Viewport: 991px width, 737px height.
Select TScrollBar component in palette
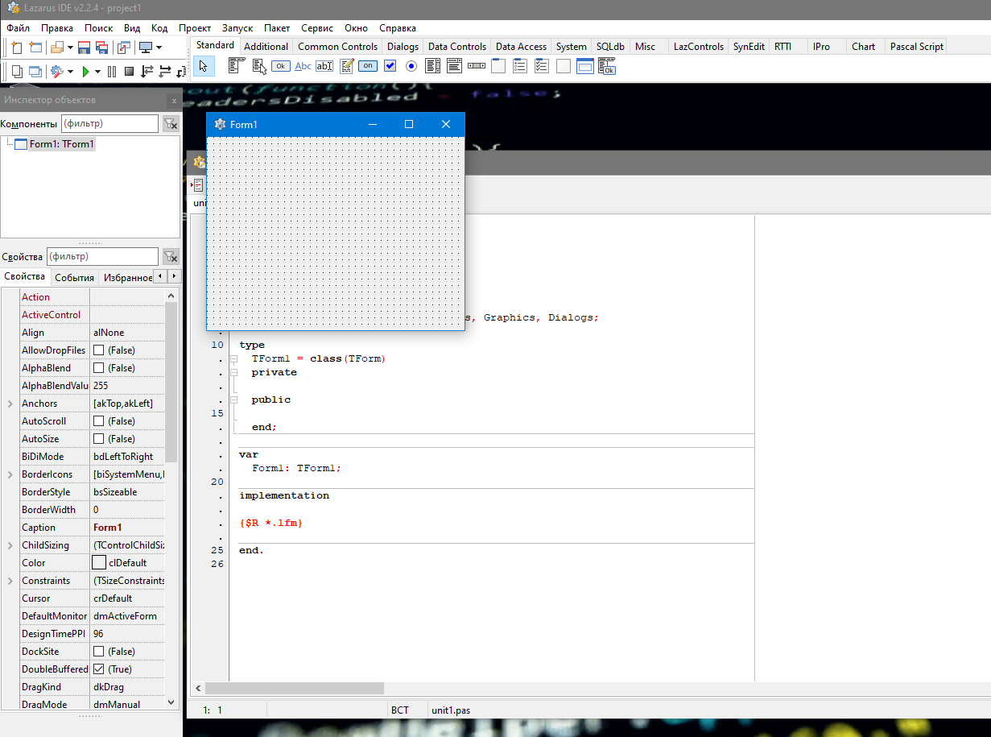[477, 66]
